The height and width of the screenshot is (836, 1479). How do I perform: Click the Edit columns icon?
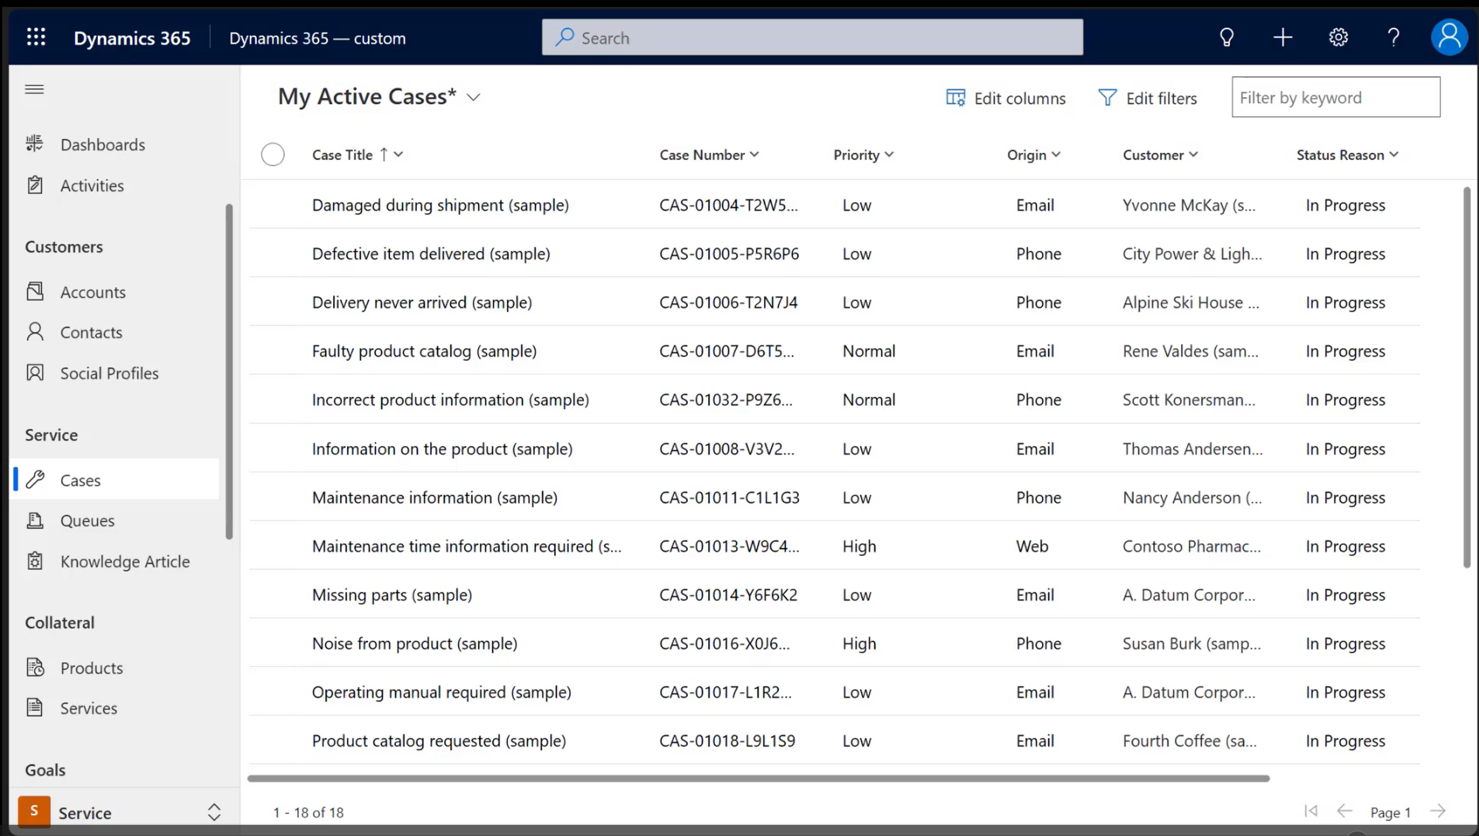[x=955, y=97]
